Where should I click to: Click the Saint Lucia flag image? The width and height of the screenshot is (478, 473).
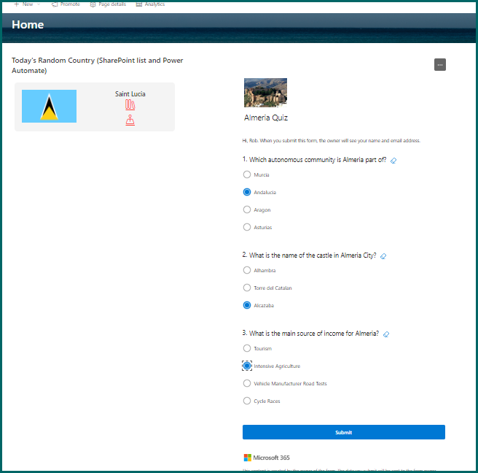click(49, 107)
